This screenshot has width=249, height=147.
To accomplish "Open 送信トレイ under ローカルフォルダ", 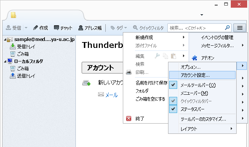I will (26, 76).
